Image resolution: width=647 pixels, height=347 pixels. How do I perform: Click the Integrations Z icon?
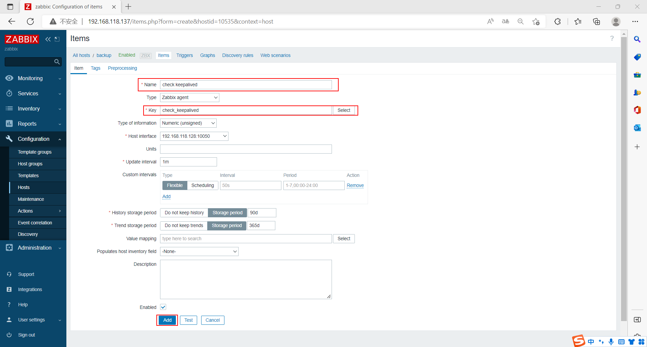pyautogui.click(x=9, y=289)
